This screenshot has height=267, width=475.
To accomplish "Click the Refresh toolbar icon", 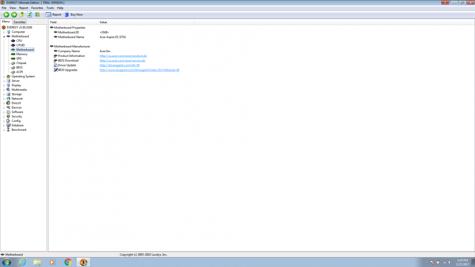I will click(29, 15).
